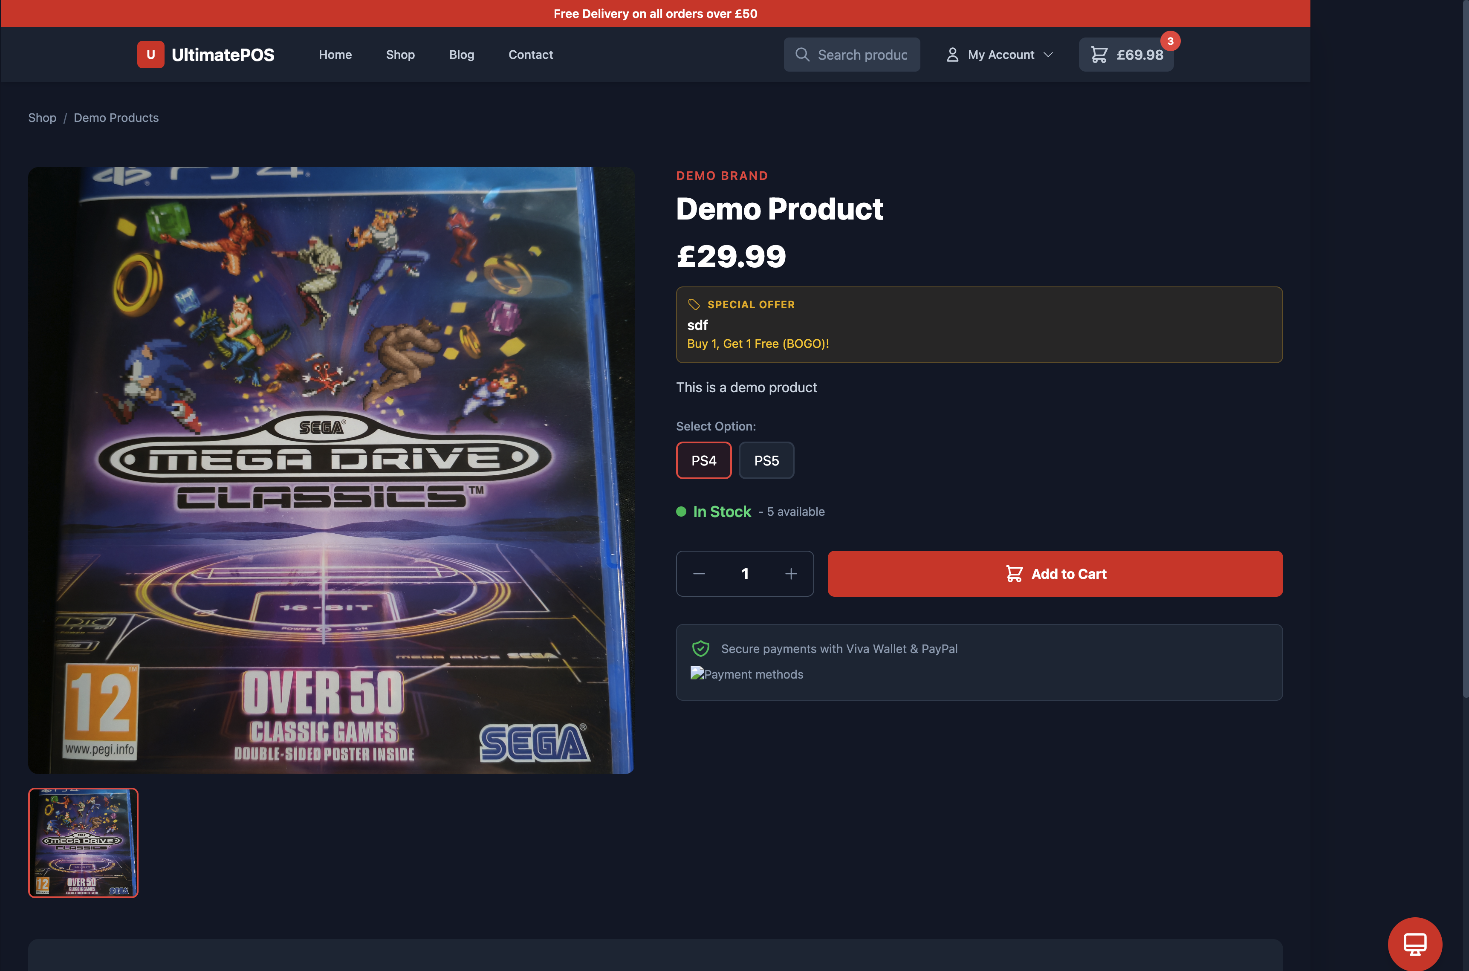1469x971 pixels.
Task: Open the Demo Products breadcrumb
Action: click(116, 118)
